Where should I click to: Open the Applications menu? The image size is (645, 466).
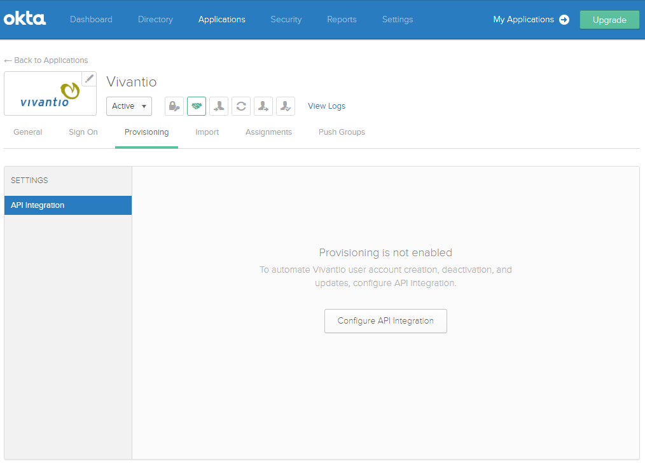222,19
